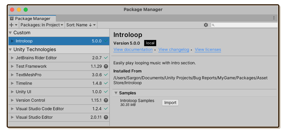This screenshot has height=132, width=286.
Task: Click the 1.1.29 version for Test Framework
Action: tap(96, 67)
